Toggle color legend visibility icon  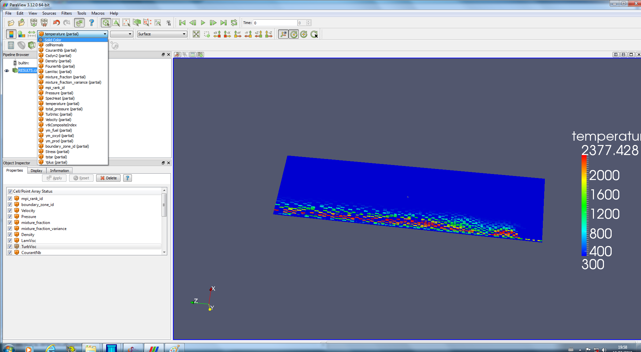click(x=11, y=34)
